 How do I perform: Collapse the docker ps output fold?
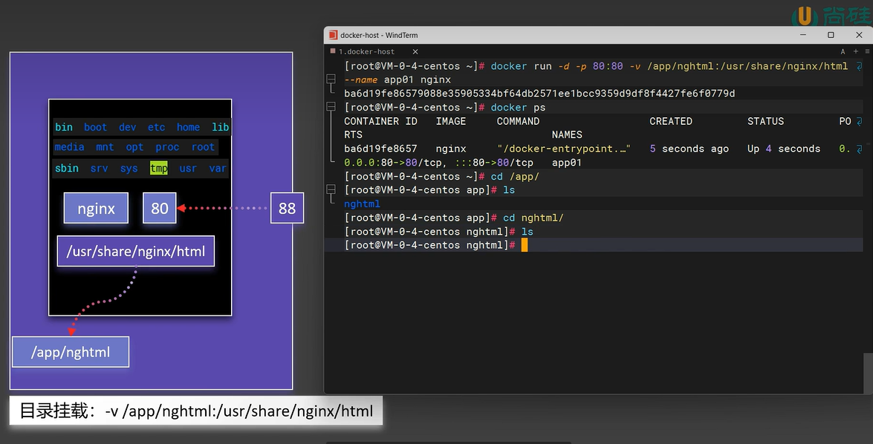tap(331, 106)
